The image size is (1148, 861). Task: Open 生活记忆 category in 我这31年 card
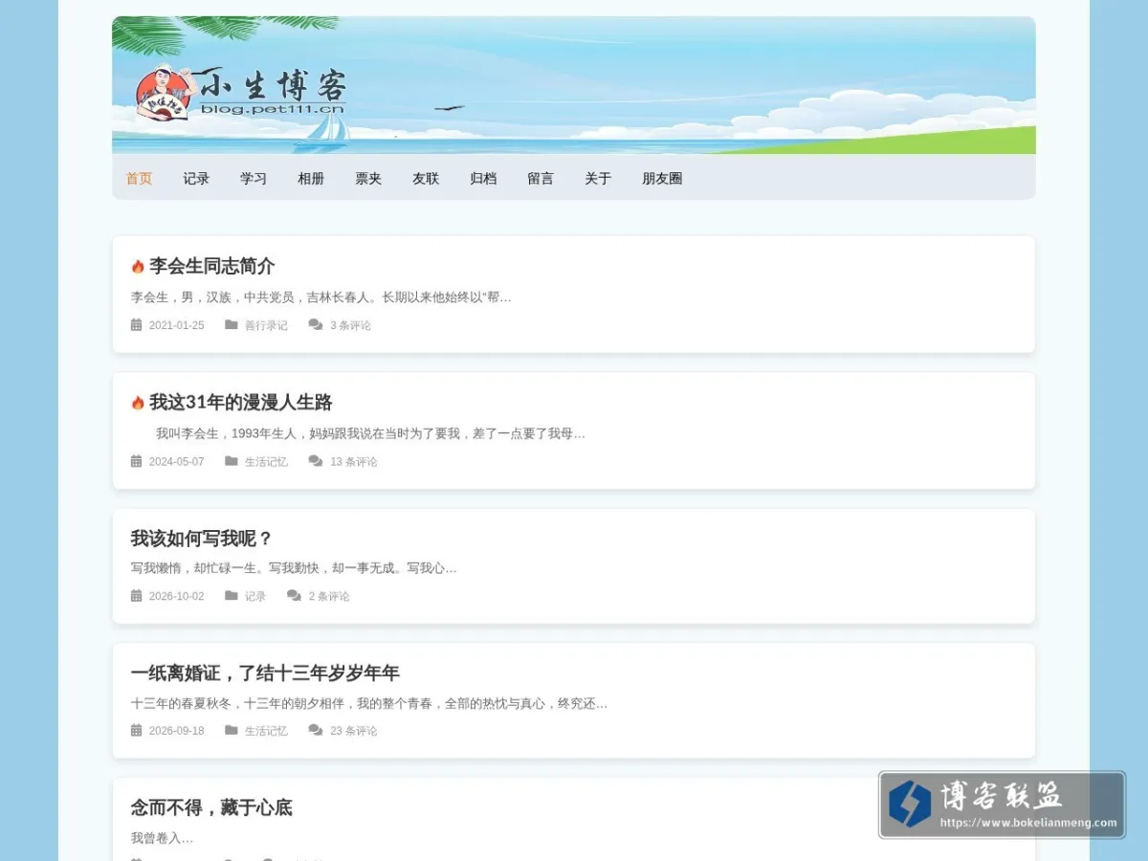(266, 462)
